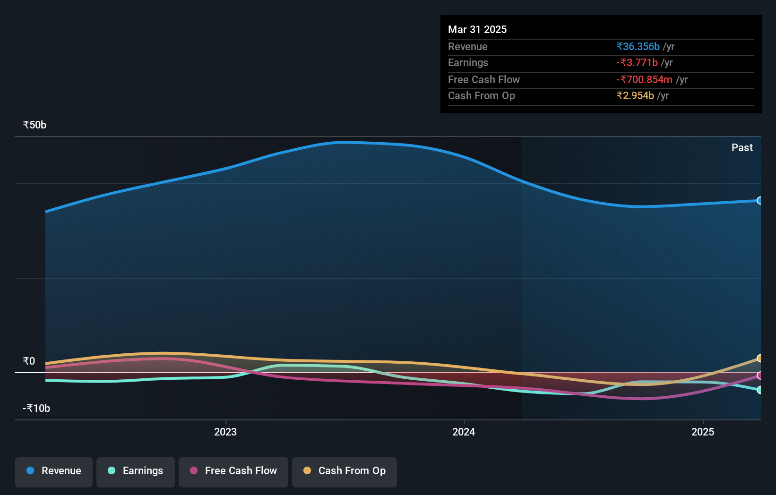The image size is (776, 495).
Task: Open the Mar 31 2025 tooltip header
Action: (x=477, y=29)
